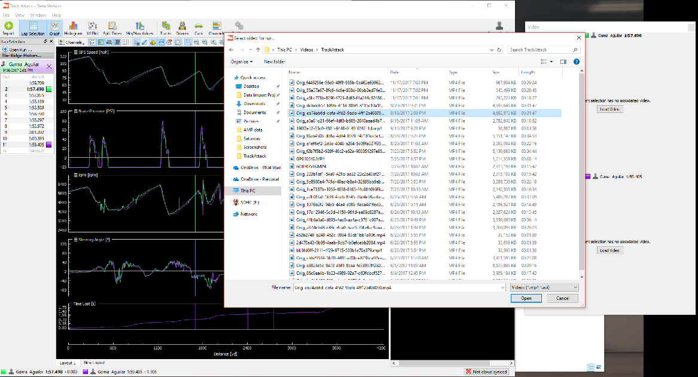Sort files by the Size column
The width and height of the screenshot is (698, 377).
[495, 72]
